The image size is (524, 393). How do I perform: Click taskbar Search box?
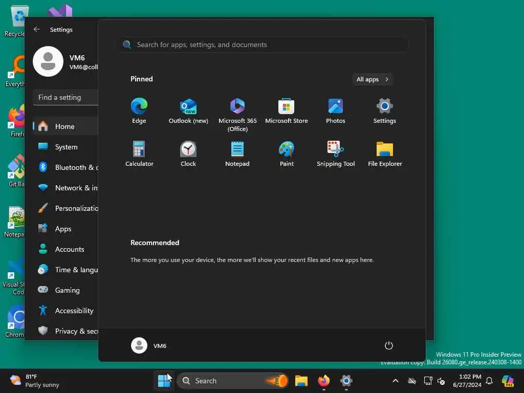[x=233, y=381]
